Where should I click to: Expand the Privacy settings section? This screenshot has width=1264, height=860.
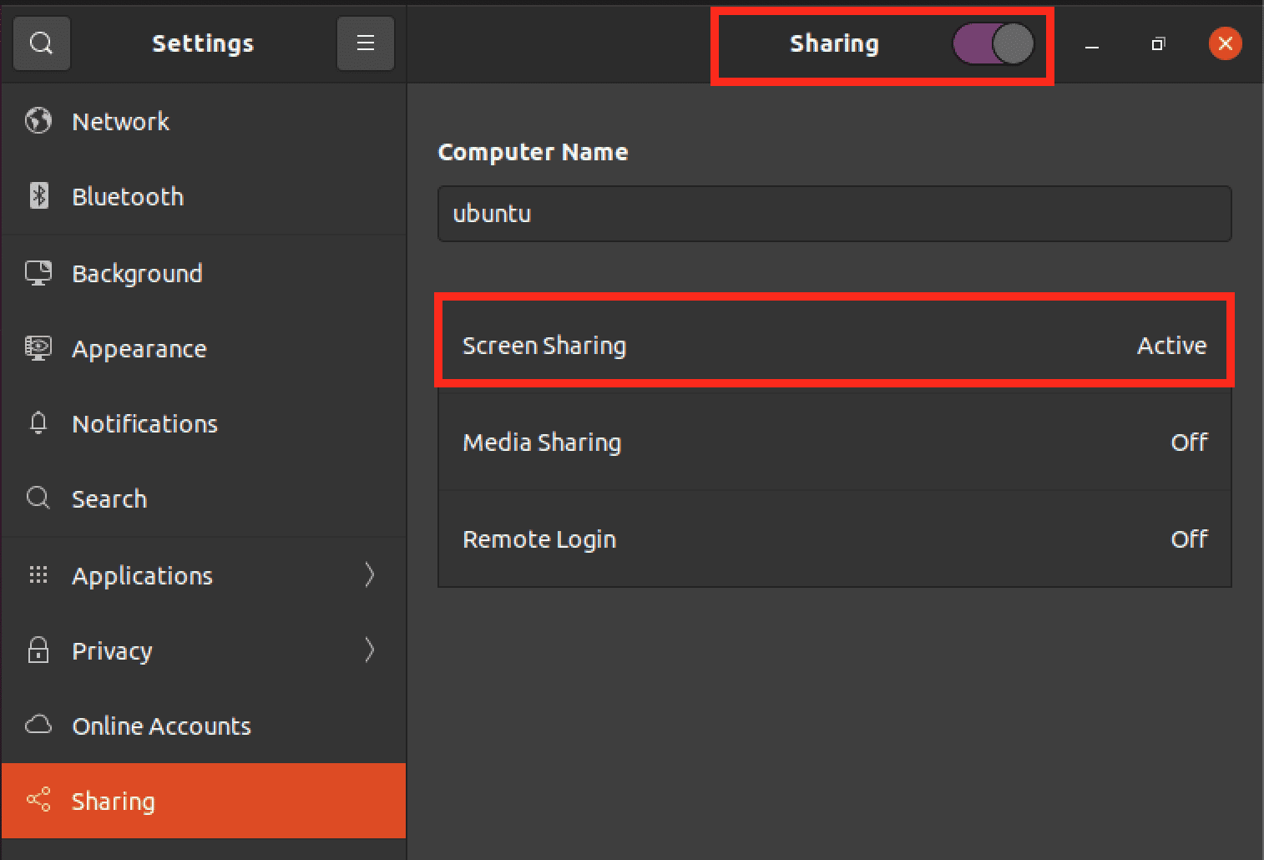click(370, 650)
